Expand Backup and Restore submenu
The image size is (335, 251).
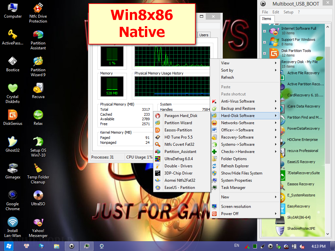(x=245, y=109)
